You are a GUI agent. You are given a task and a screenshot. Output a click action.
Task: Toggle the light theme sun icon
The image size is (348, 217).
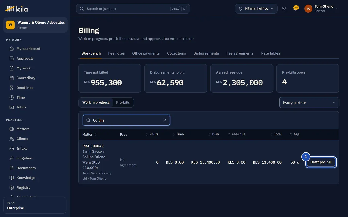click(x=284, y=9)
